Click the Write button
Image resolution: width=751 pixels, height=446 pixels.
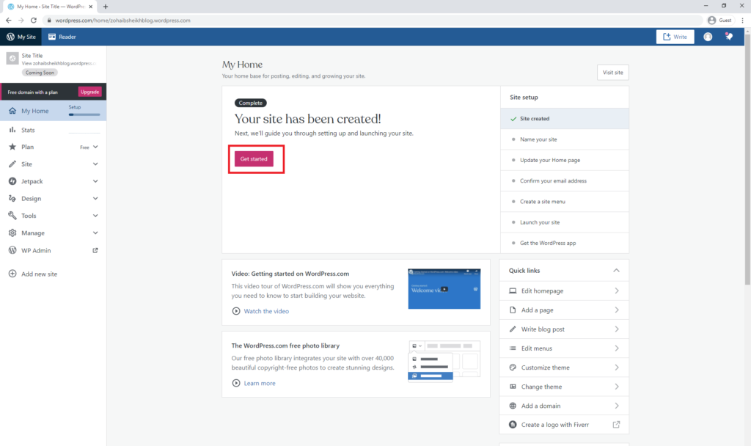[x=675, y=37]
